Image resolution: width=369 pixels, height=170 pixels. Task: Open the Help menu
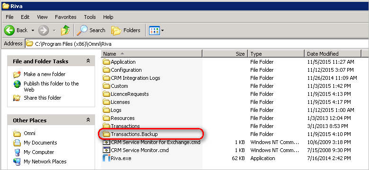[x=108, y=17]
